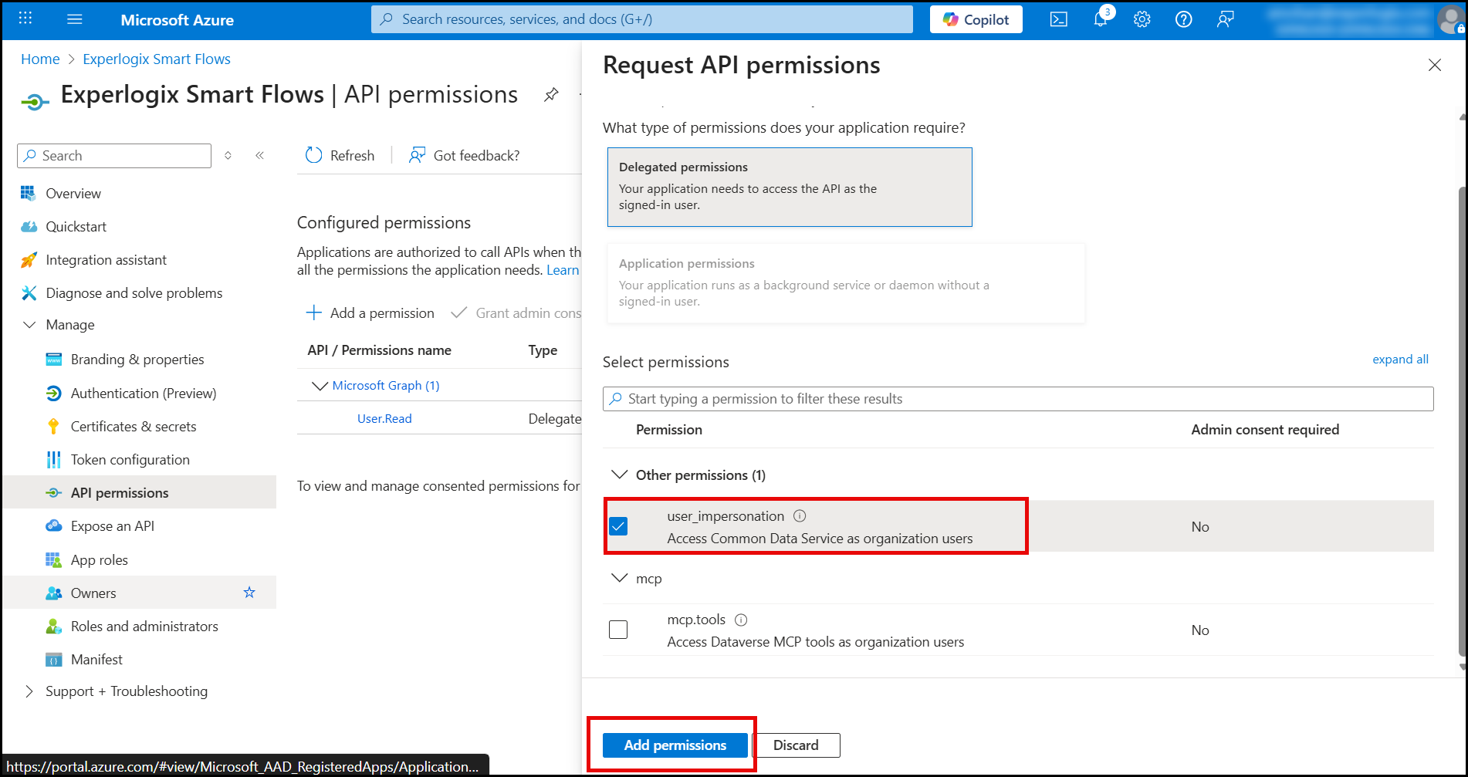Collapse the Manage section in sidebar
1468x777 pixels.
click(29, 325)
